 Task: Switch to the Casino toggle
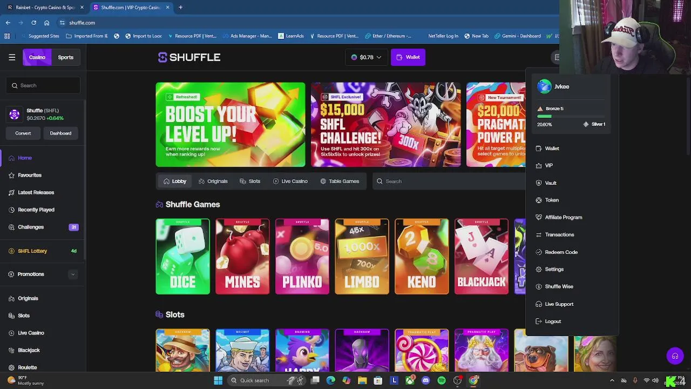click(37, 57)
